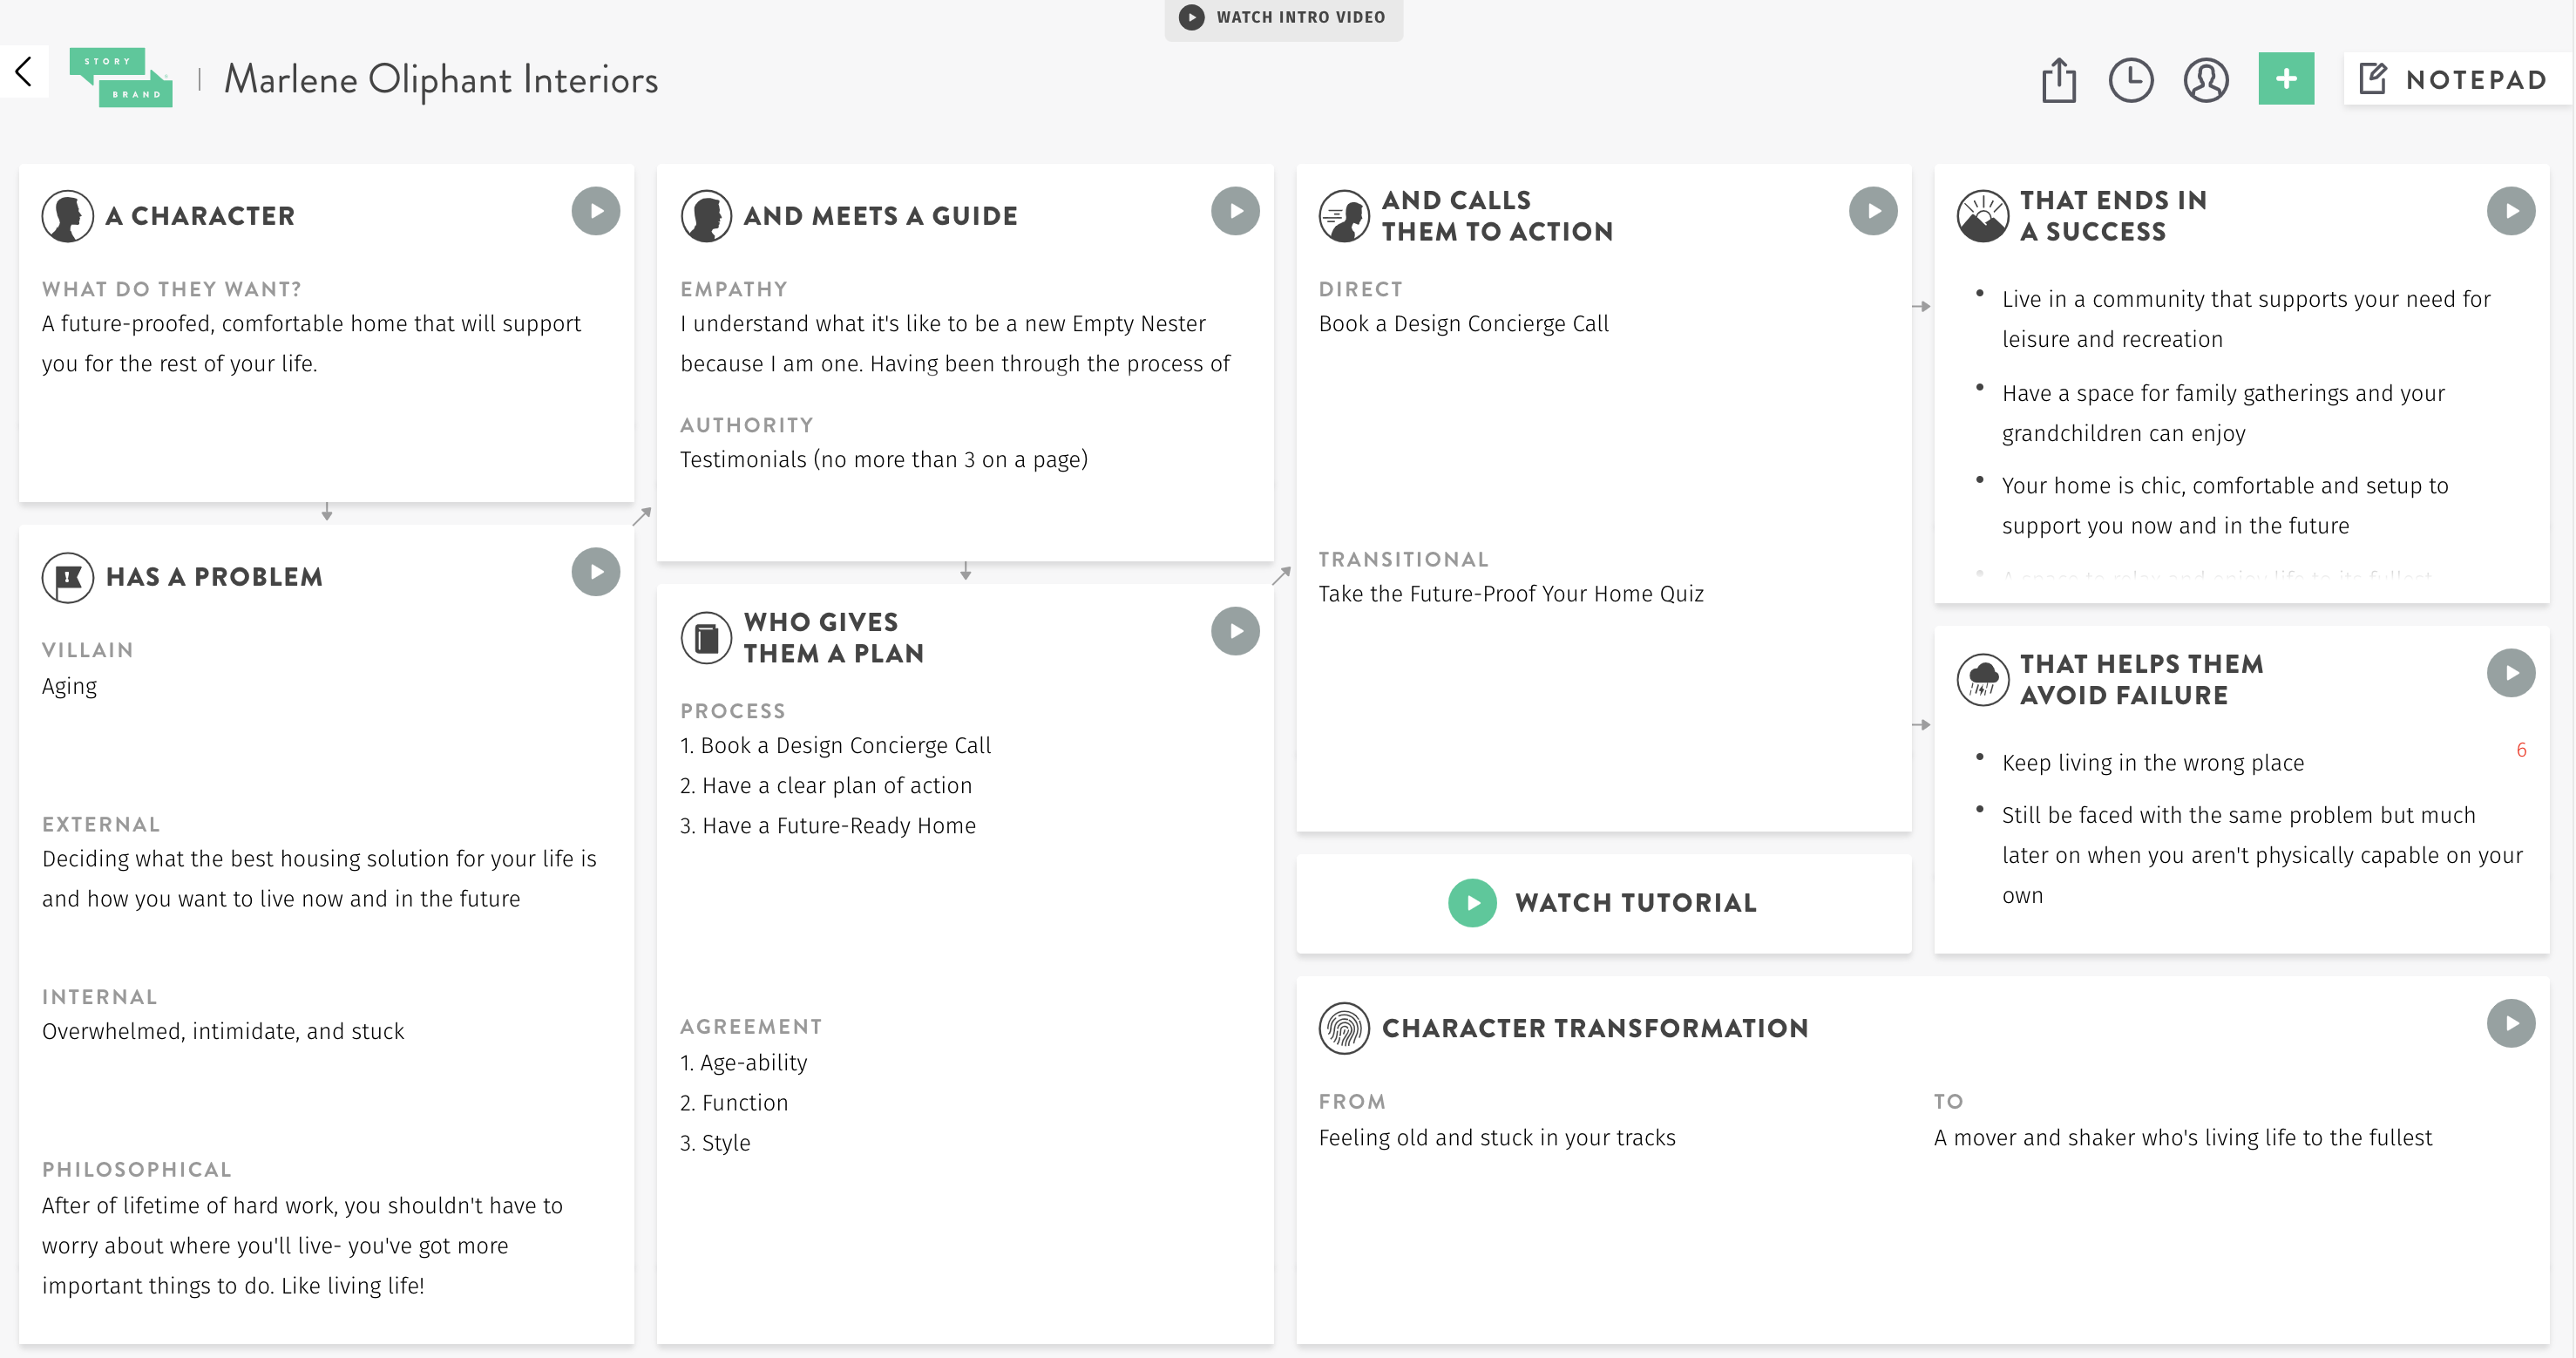Click the Character Transformation fingerprint icon
Viewport: 2576px width, 1358px height.
1344,1028
